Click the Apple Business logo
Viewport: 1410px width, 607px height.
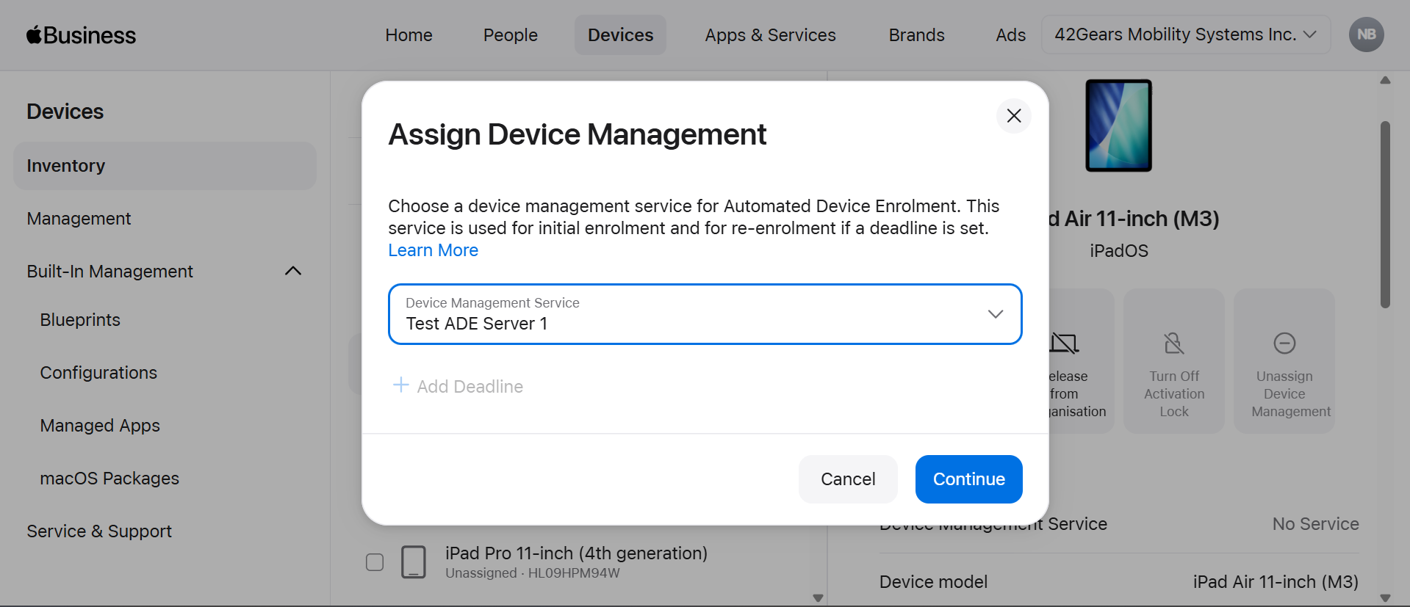(81, 35)
